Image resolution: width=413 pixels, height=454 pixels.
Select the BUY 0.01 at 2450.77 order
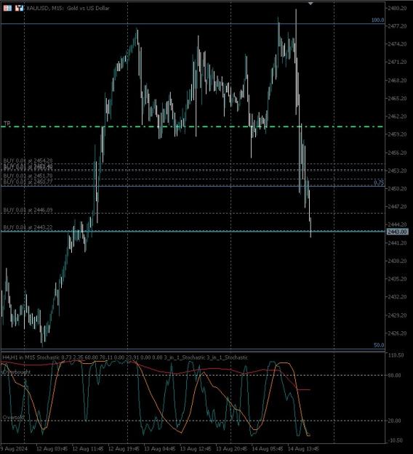pyautogui.click(x=28, y=182)
